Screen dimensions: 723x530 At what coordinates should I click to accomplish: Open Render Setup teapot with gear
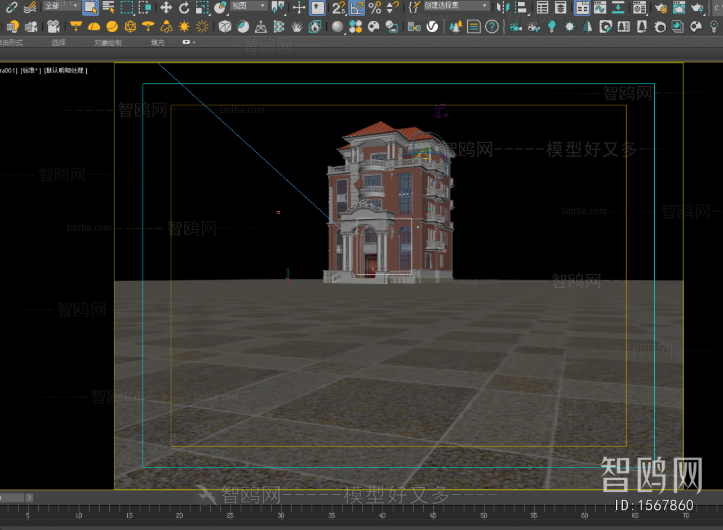pos(661,7)
